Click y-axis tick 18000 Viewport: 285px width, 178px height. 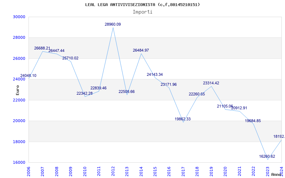coord(19,142)
